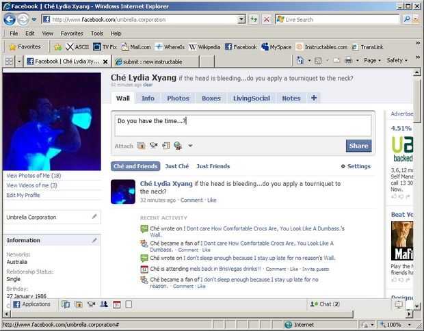
Task: Switch to the Info profile tab
Action: (x=148, y=98)
